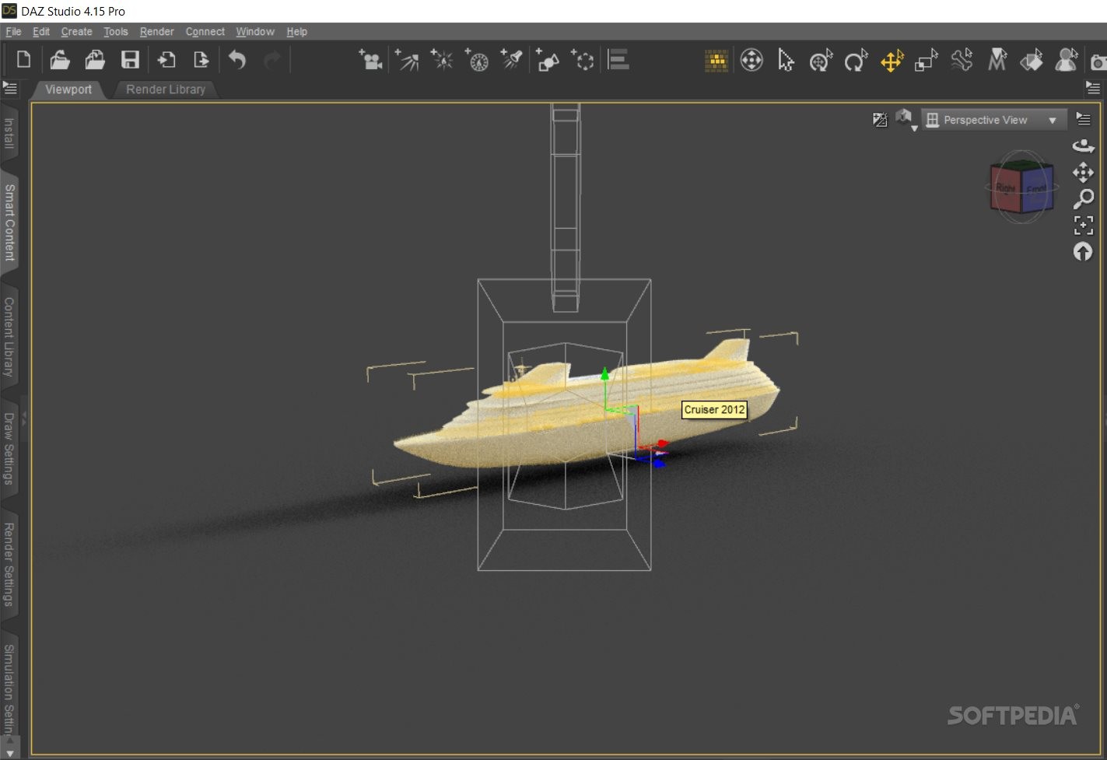Create a new camera

(x=370, y=60)
